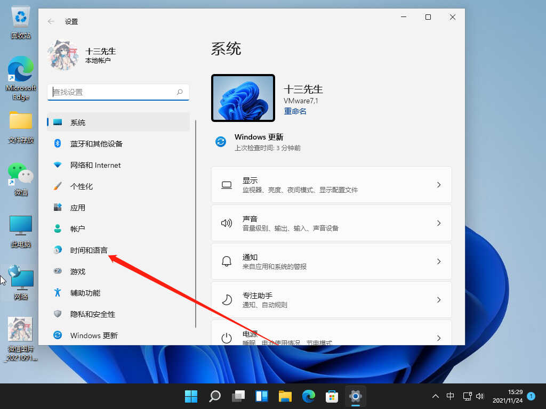Click the moon icon of 专注助手

227,300
